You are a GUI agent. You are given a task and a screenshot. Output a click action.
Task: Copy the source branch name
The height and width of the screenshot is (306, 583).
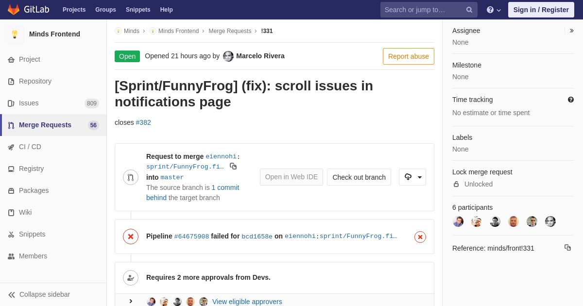pos(233,166)
